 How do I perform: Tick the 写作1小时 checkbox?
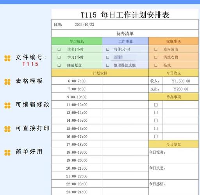pos(107,49)
